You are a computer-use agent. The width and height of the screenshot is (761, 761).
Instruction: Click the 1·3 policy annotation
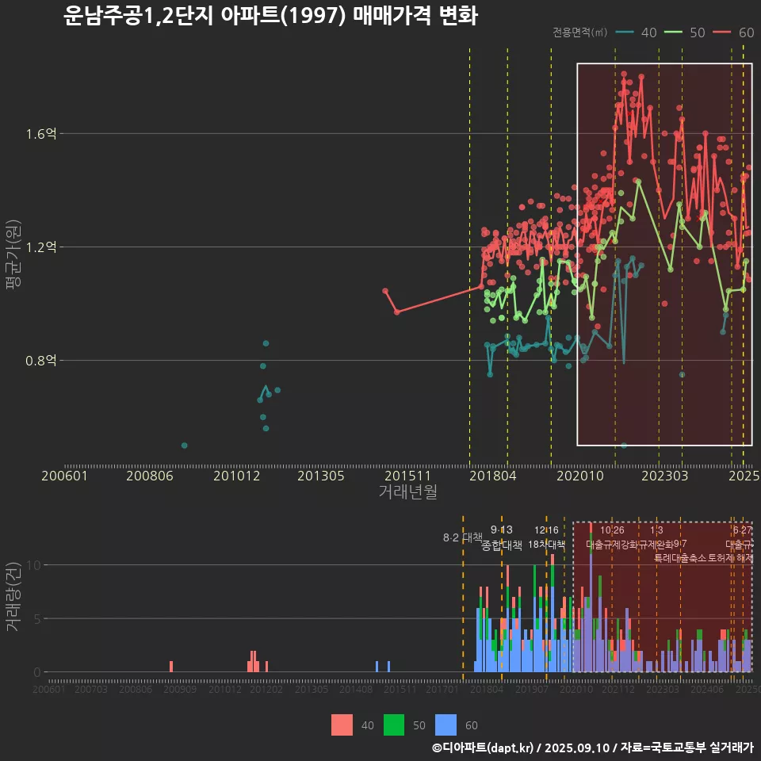coord(656,530)
